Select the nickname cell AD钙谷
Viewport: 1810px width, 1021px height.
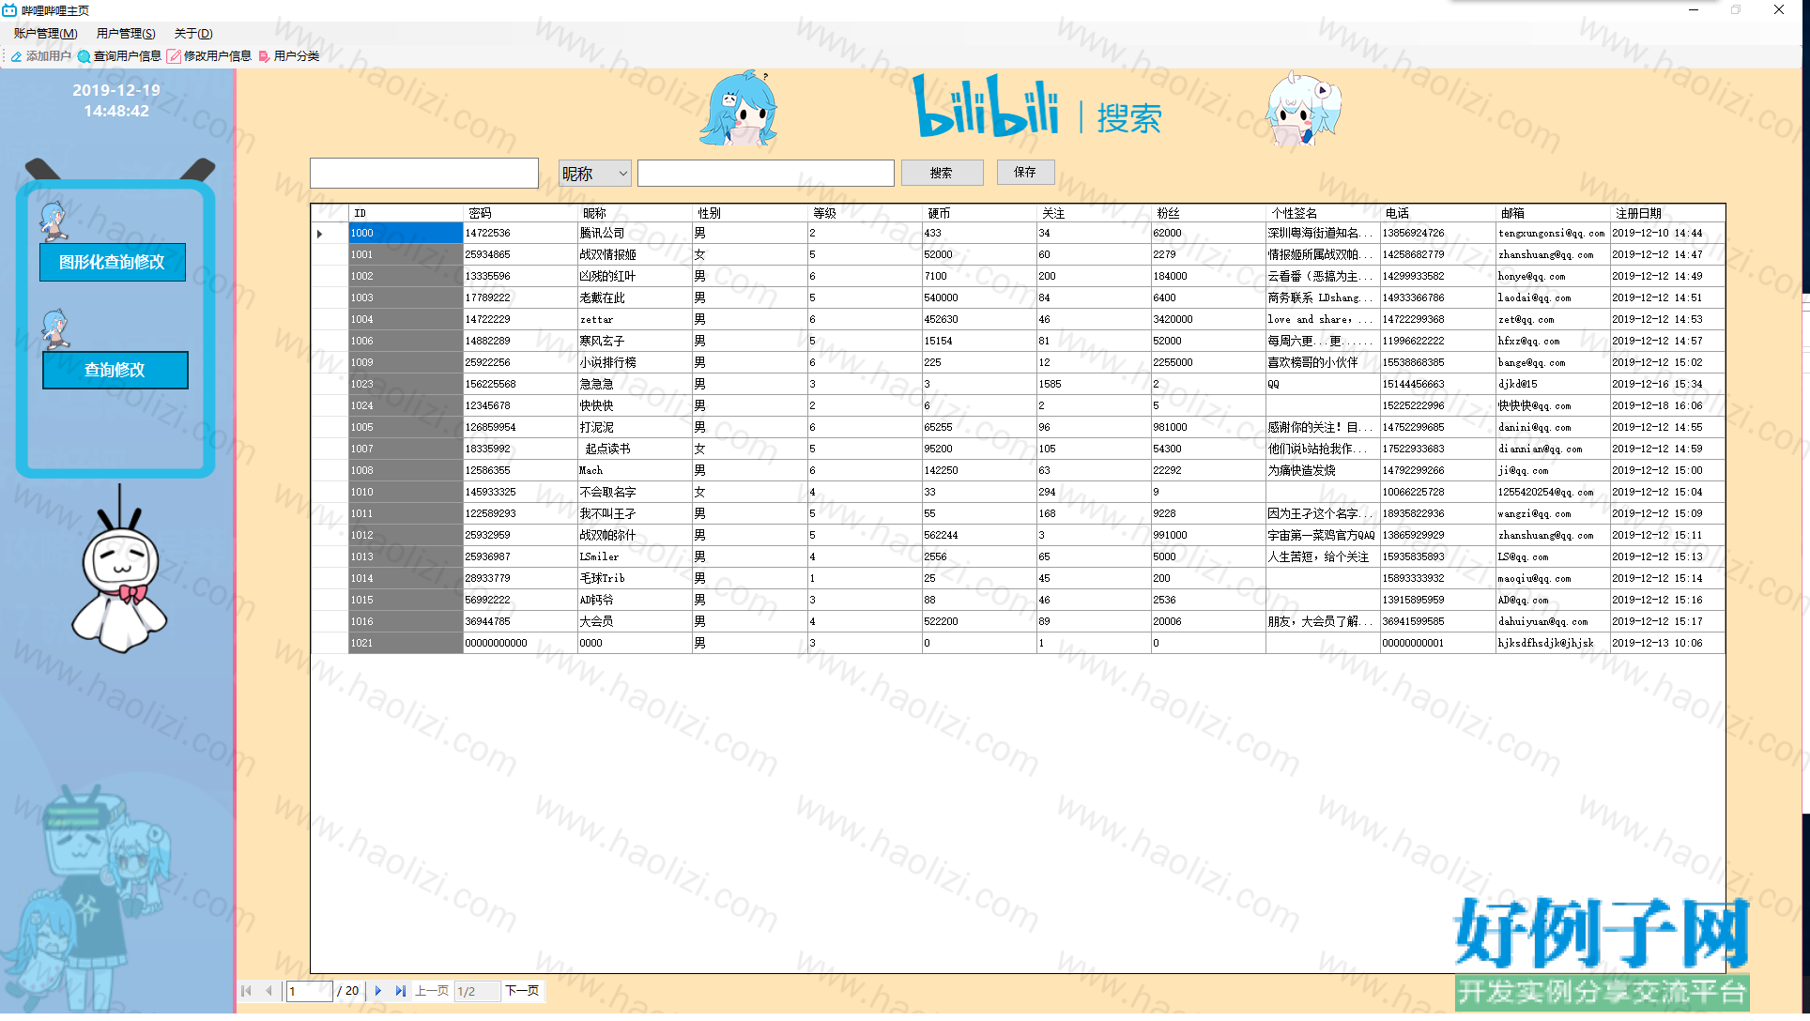(635, 601)
